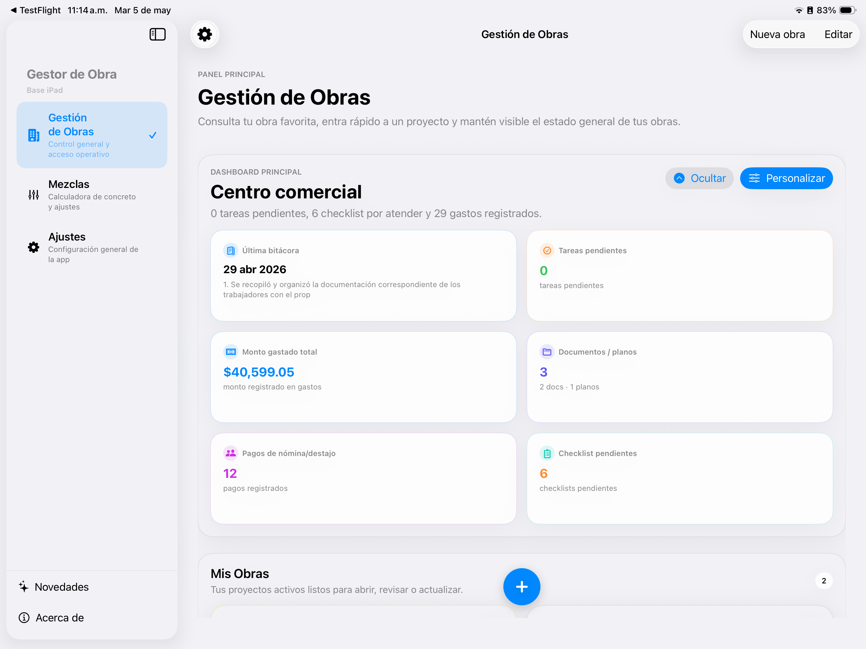The height and width of the screenshot is (649, 866).
Task: Click the '6' checklists pendientes value
Action: coord(543,473)
